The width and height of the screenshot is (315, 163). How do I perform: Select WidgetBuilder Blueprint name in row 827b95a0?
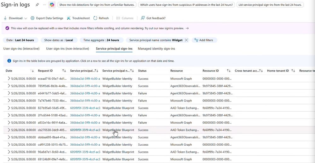click(118, 108)
